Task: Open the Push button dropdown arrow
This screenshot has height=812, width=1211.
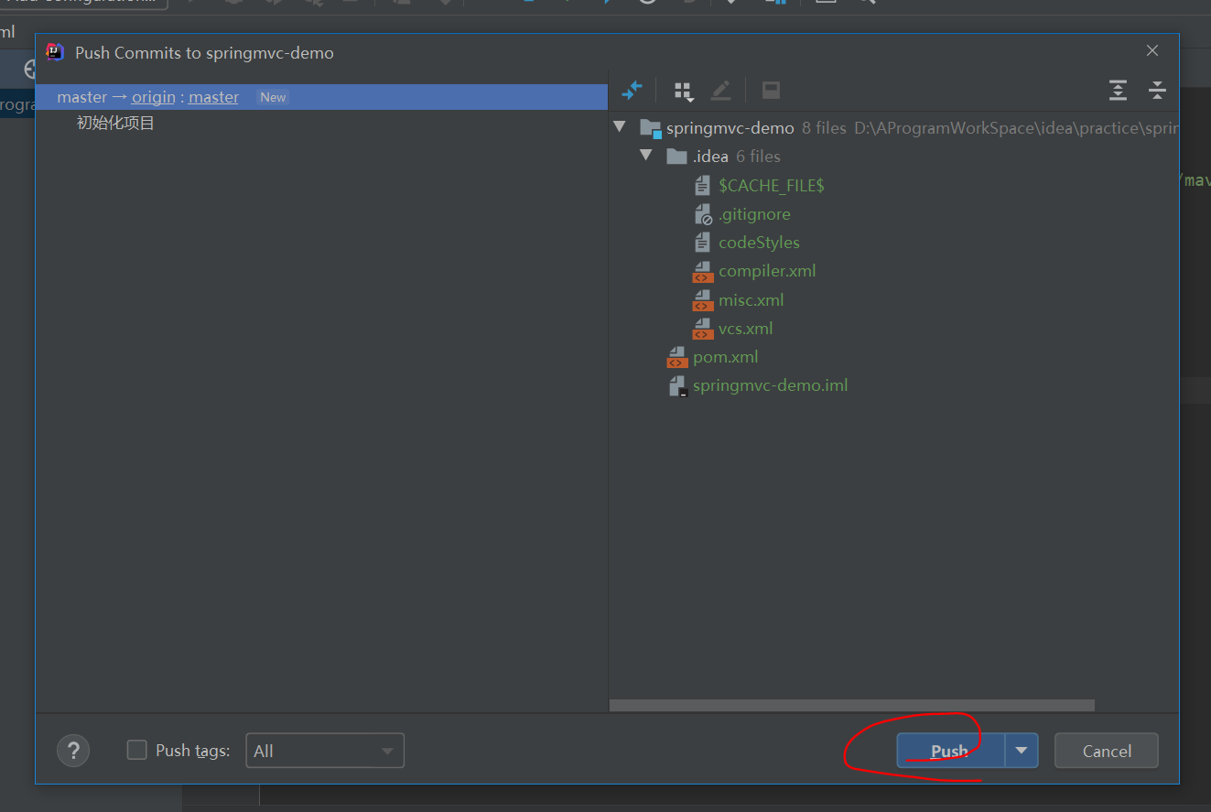Action: (1022, 751)
